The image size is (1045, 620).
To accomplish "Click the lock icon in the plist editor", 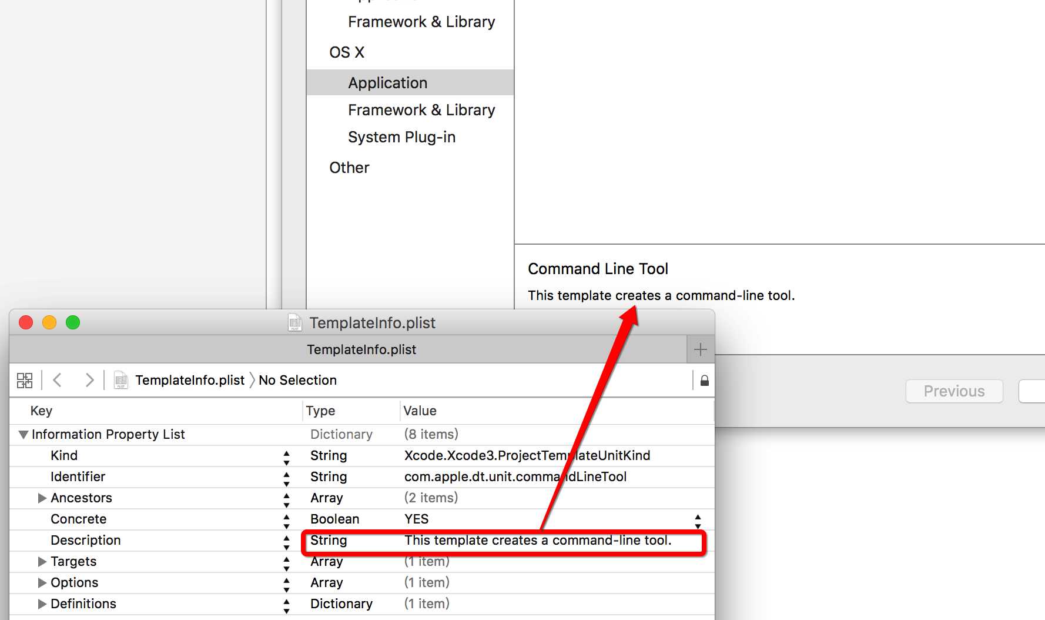I will (704, 381).
